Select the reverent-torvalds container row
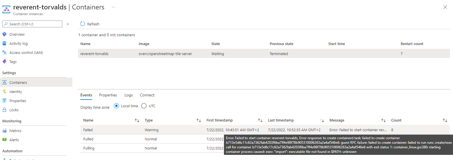 [264, 54]
